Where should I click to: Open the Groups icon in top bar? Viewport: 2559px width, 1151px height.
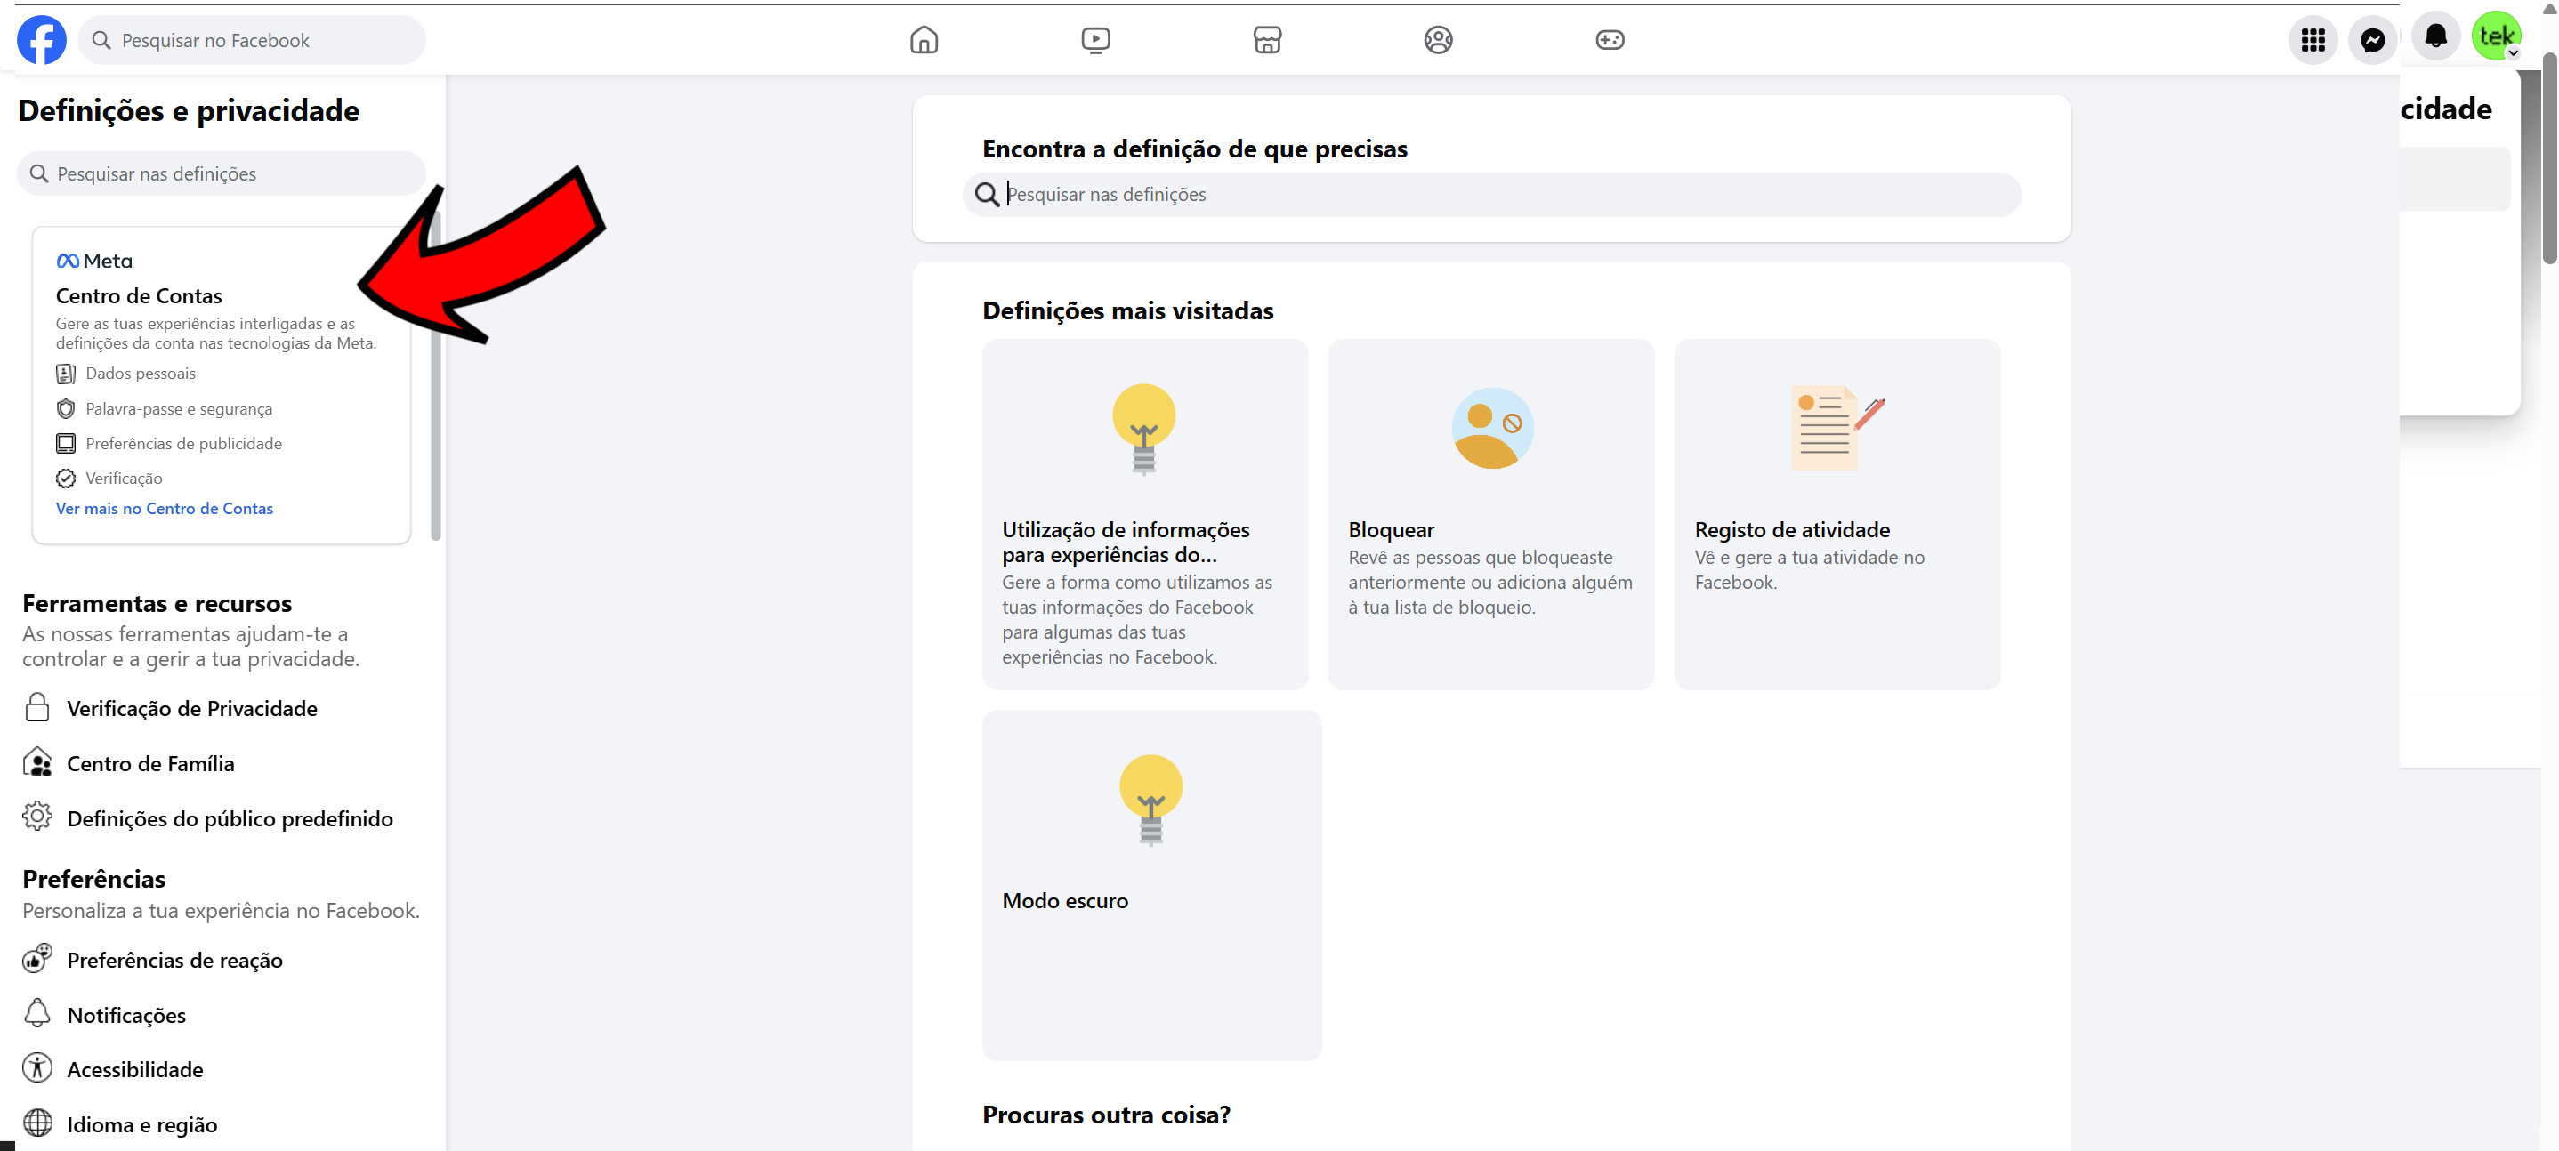(x=1438, y=40)
